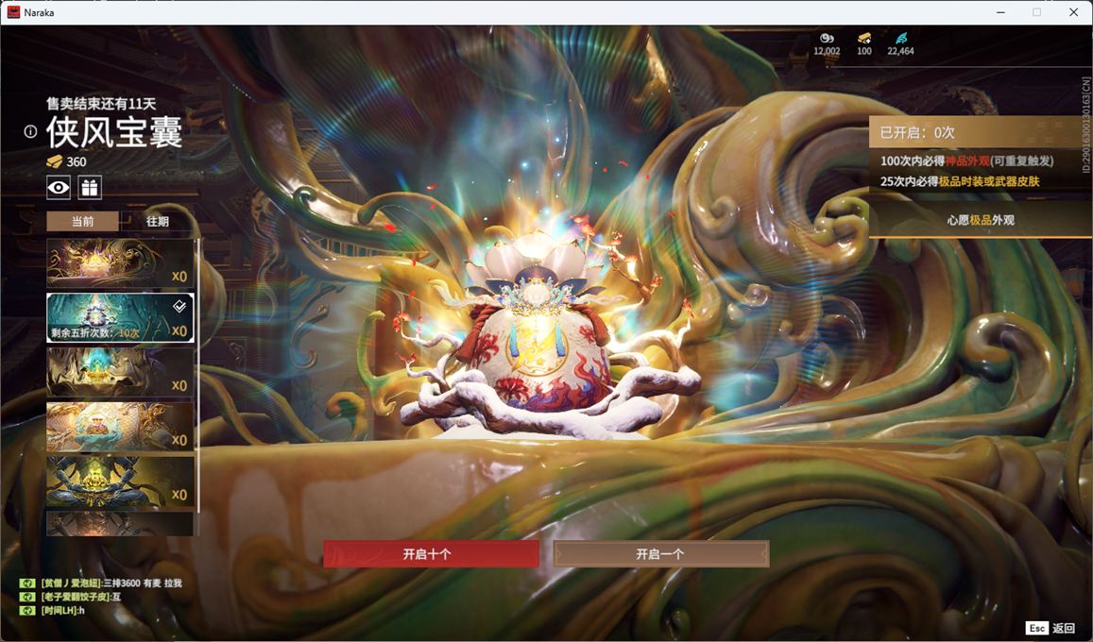The image size is (1093, 642).
Task: Click the gold bar icon next to 360
Action: pyautogui.click(x=55, y=161)
